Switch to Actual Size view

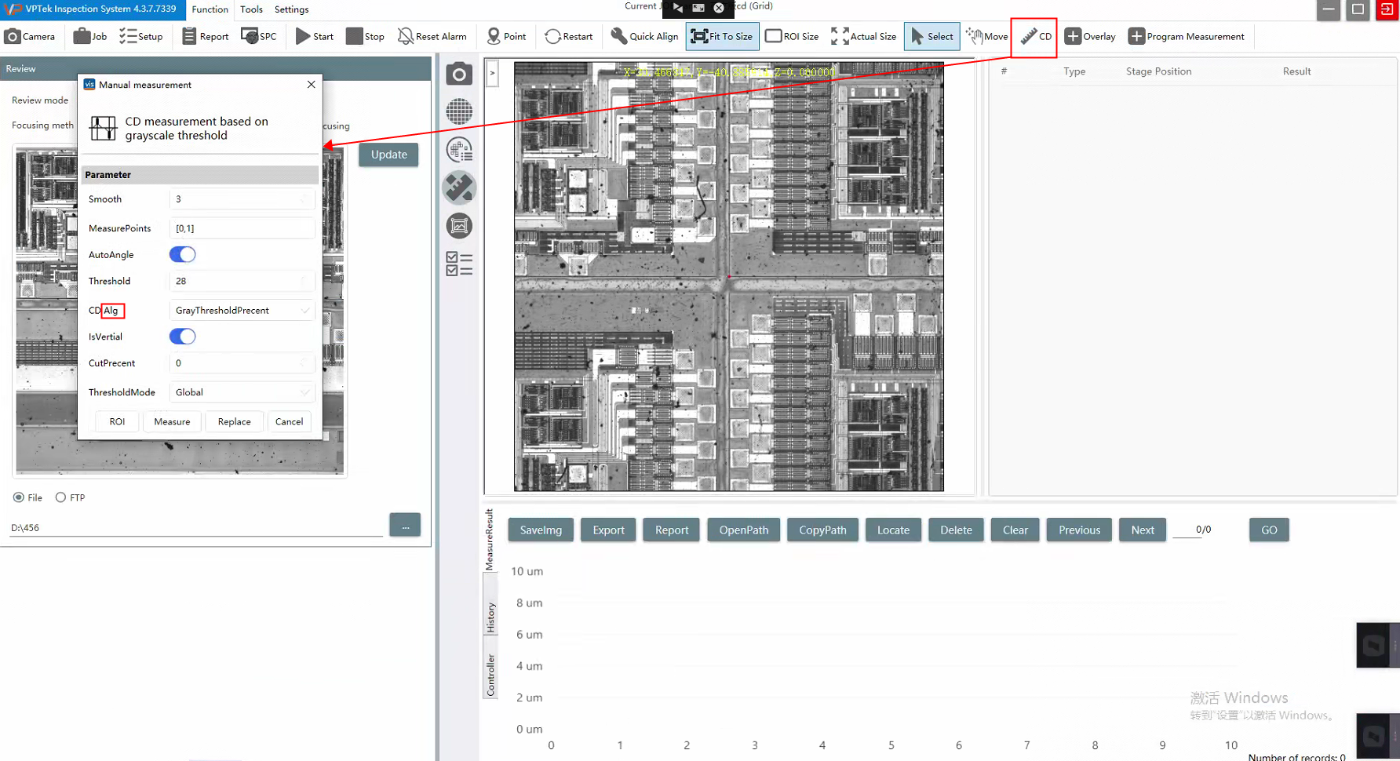pyautogui.click(x=863, y=36)
